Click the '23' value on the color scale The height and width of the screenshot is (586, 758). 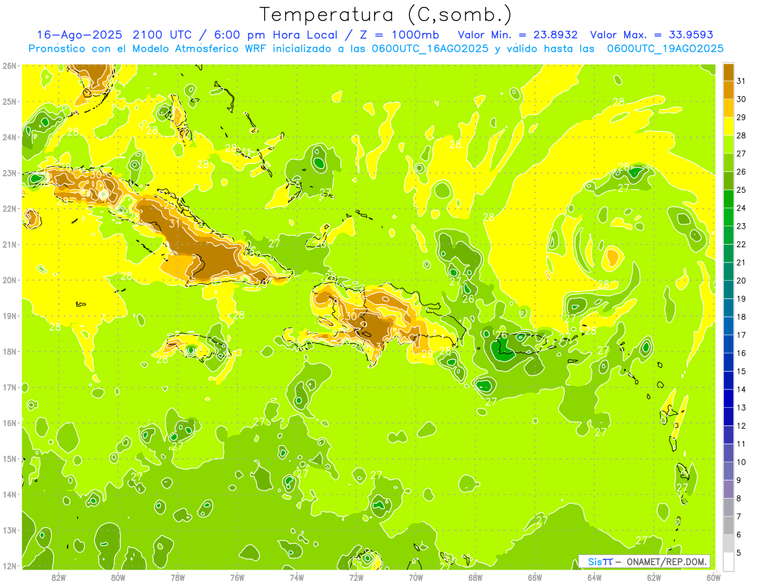click(x=742, y=226)
